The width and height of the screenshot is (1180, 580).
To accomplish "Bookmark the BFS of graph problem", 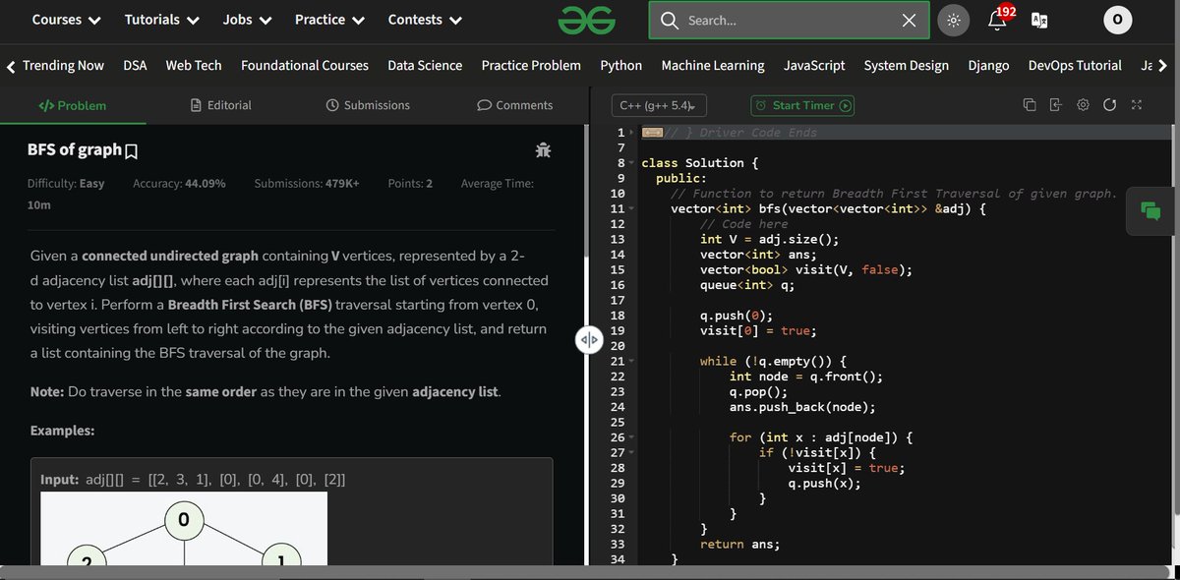I will point(132,151).
